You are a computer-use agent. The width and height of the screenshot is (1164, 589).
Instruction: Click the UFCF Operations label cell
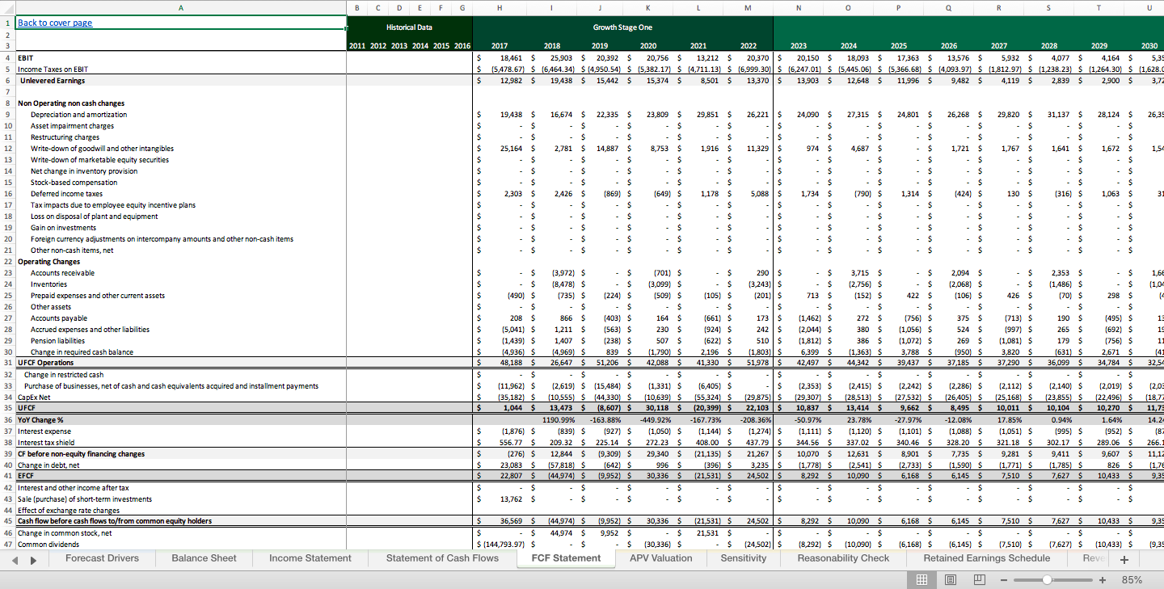(46, 363)
